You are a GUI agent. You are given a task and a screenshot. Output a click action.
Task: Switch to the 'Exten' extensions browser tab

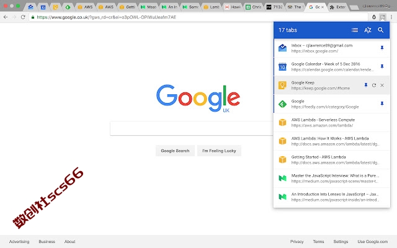pyautogui.click(x=338, y=7)
